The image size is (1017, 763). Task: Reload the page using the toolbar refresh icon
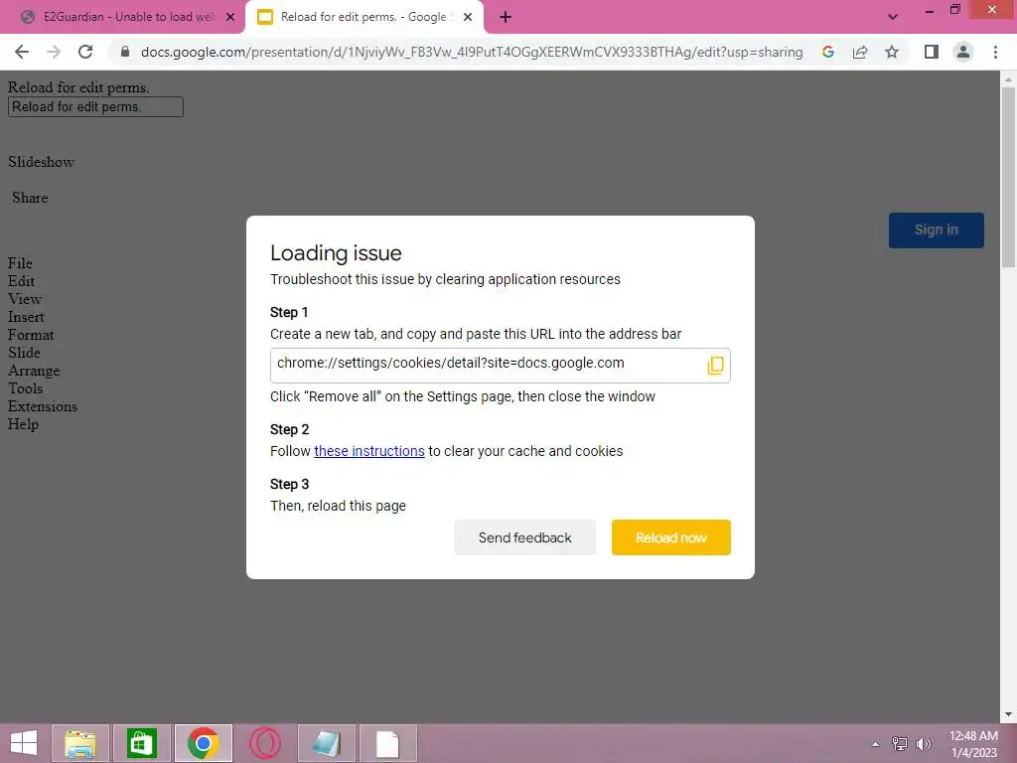[x=85, y=52]
